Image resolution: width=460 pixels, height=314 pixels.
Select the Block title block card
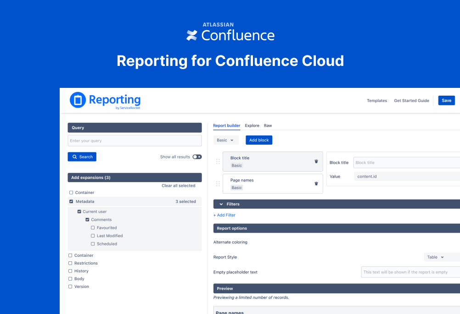click(273, 162)
